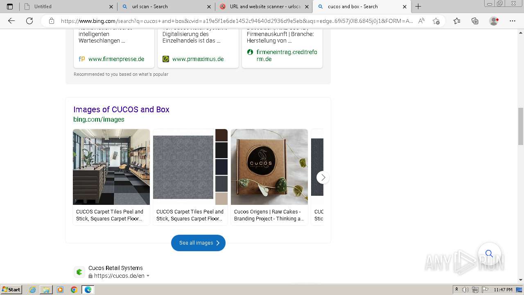Image resolution: width=524 pixels, height=295 pixels.
Task: Launch Internet Explorer from taskbar
Action: [x=33, y=290]
